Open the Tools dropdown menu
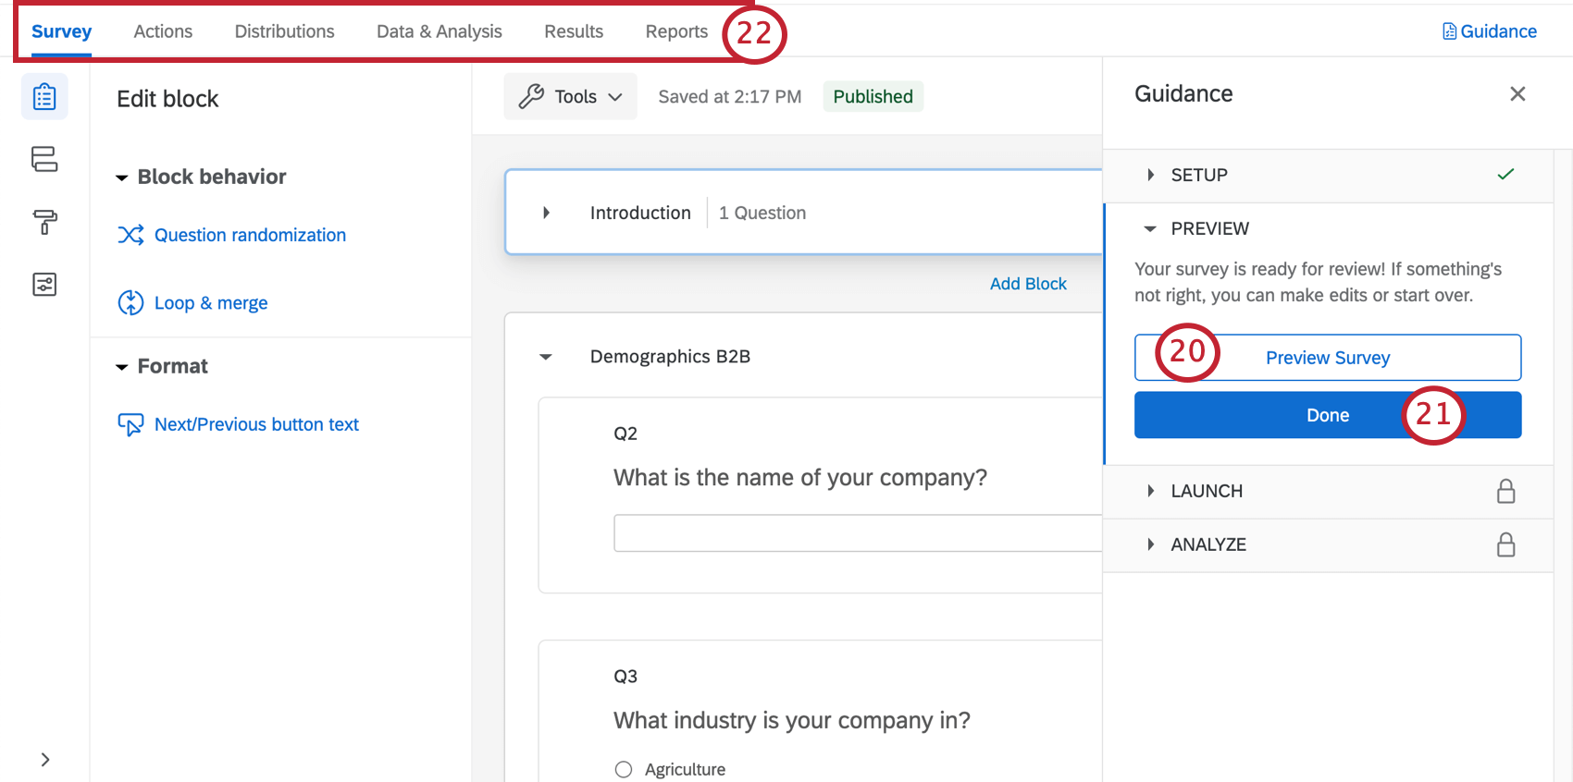Screen dimensions: 1573x782 coord(570,96)
